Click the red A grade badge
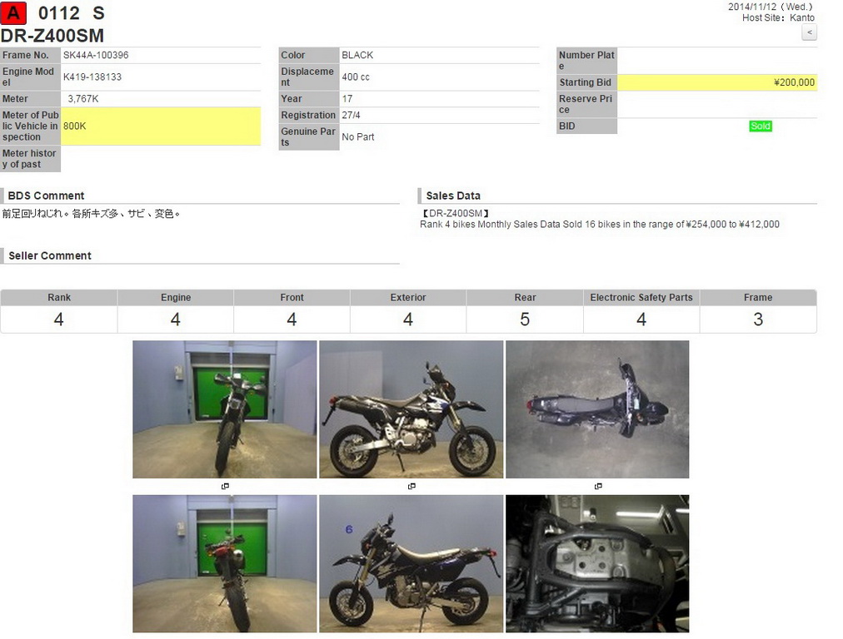Image resolution: width=843 pixels, height=639 pixels. tap(13, 13)
